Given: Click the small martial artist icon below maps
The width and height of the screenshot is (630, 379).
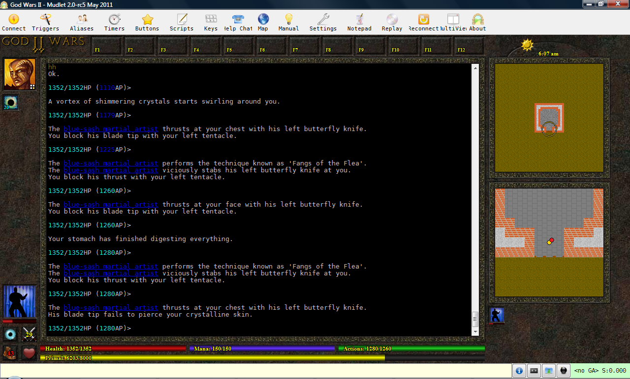Looking at the screenshot, I should click(497, 315).
